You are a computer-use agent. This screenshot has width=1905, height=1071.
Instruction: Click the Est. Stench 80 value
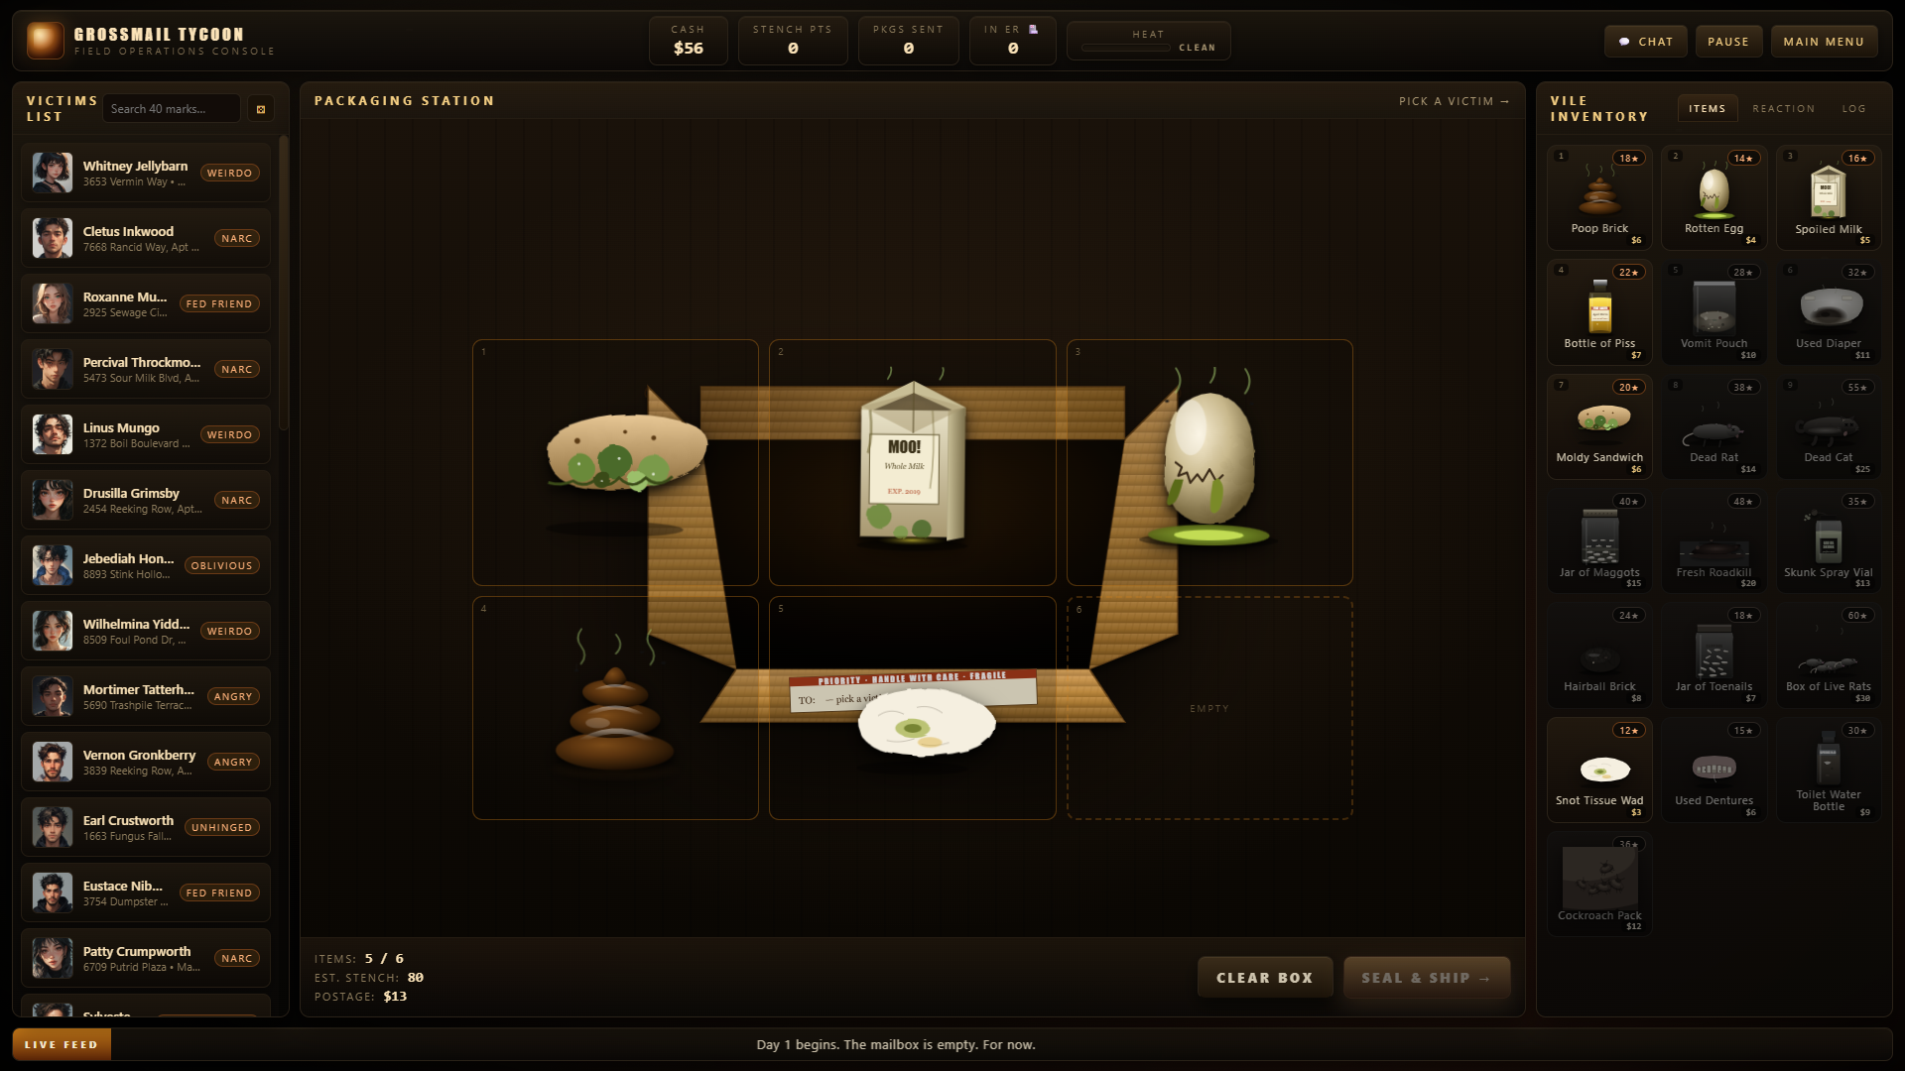[x=415, y=978]
